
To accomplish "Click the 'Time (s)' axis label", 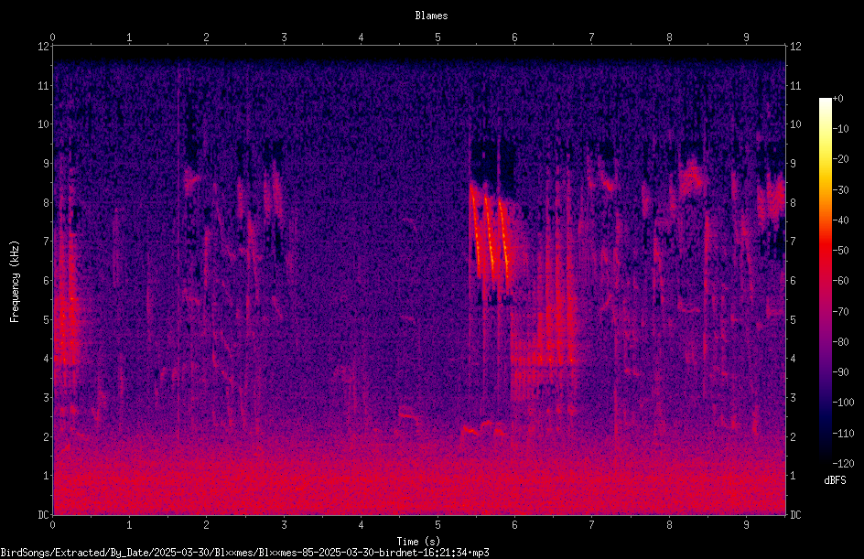I will pos(418,542).
